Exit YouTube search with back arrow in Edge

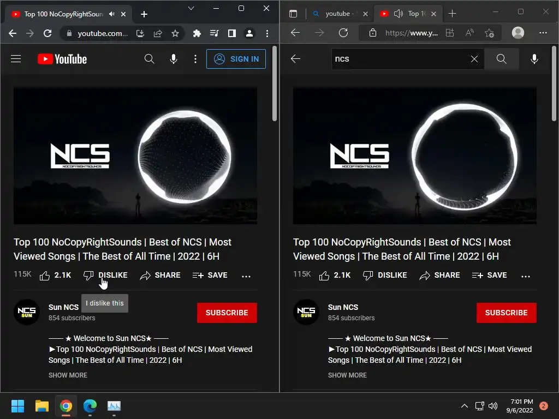pyautogui.click(x=295, y=59)
